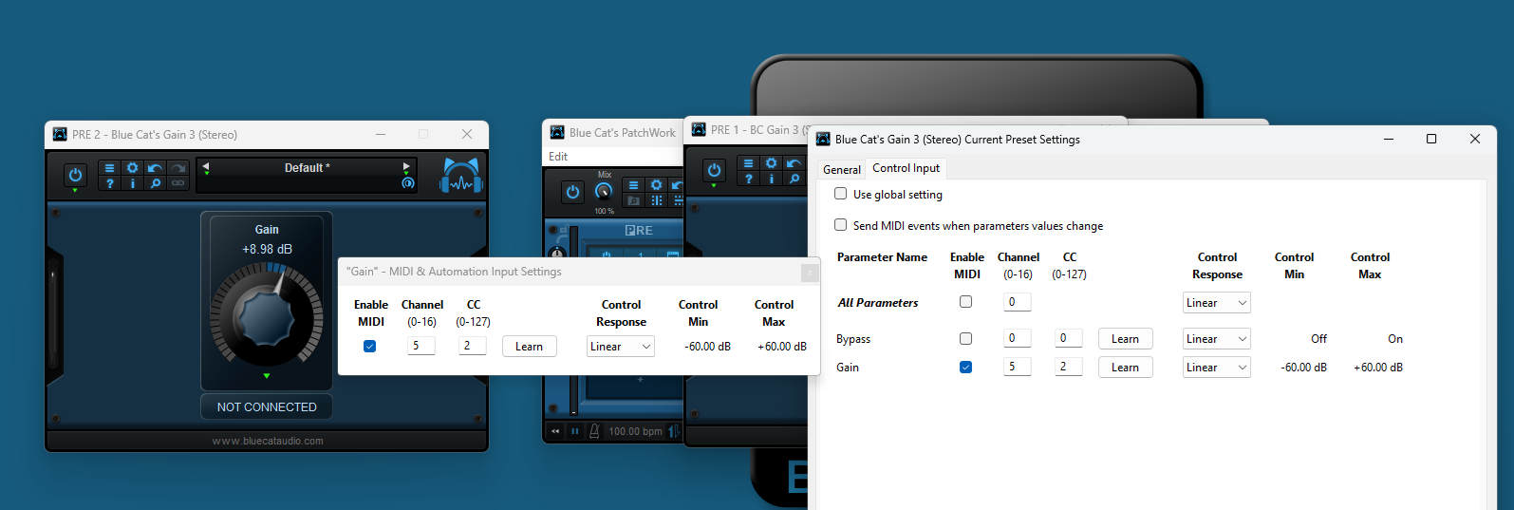Screen dimensions: 1514x510
Task: Toggle Enable MIDI for All Parameters row
Action: 965,302
